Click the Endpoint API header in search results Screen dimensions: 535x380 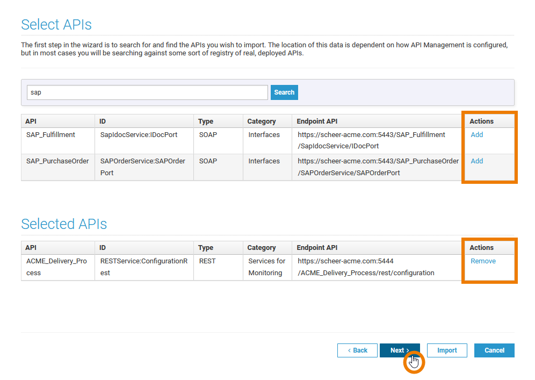(317, 121)
